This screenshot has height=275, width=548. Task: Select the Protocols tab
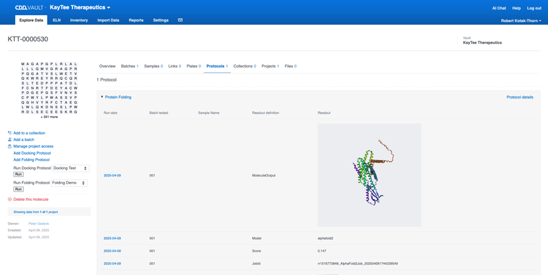[217, 66]
